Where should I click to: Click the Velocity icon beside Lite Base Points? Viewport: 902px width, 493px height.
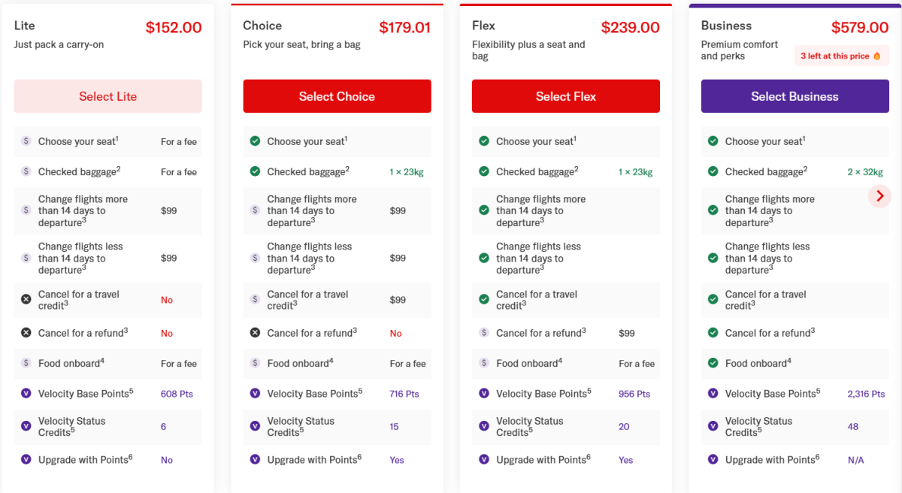[26, 393]
